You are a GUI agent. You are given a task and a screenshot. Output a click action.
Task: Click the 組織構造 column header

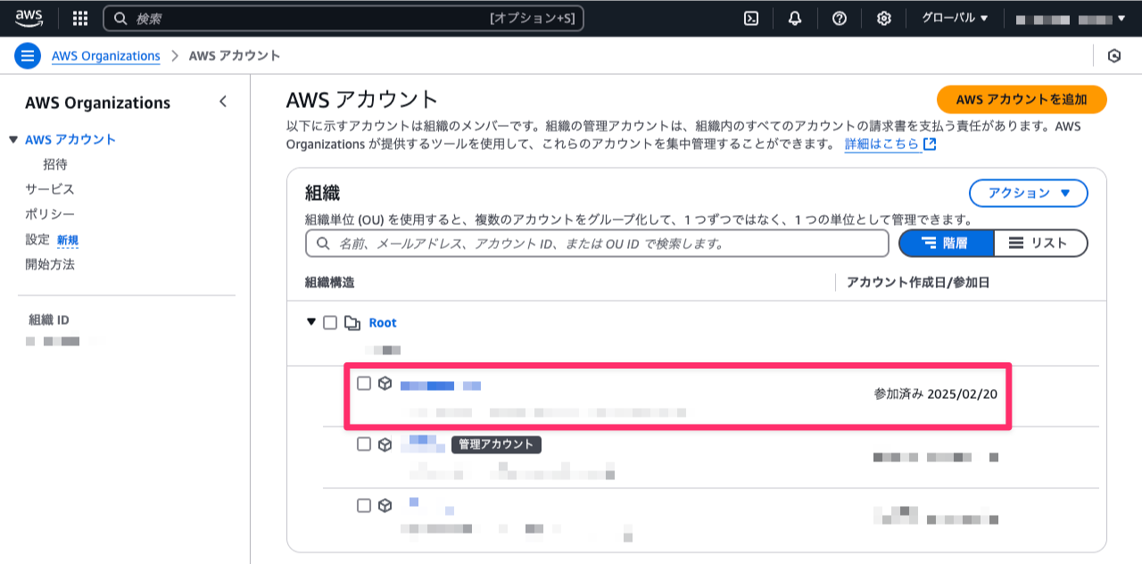[330, 282]
